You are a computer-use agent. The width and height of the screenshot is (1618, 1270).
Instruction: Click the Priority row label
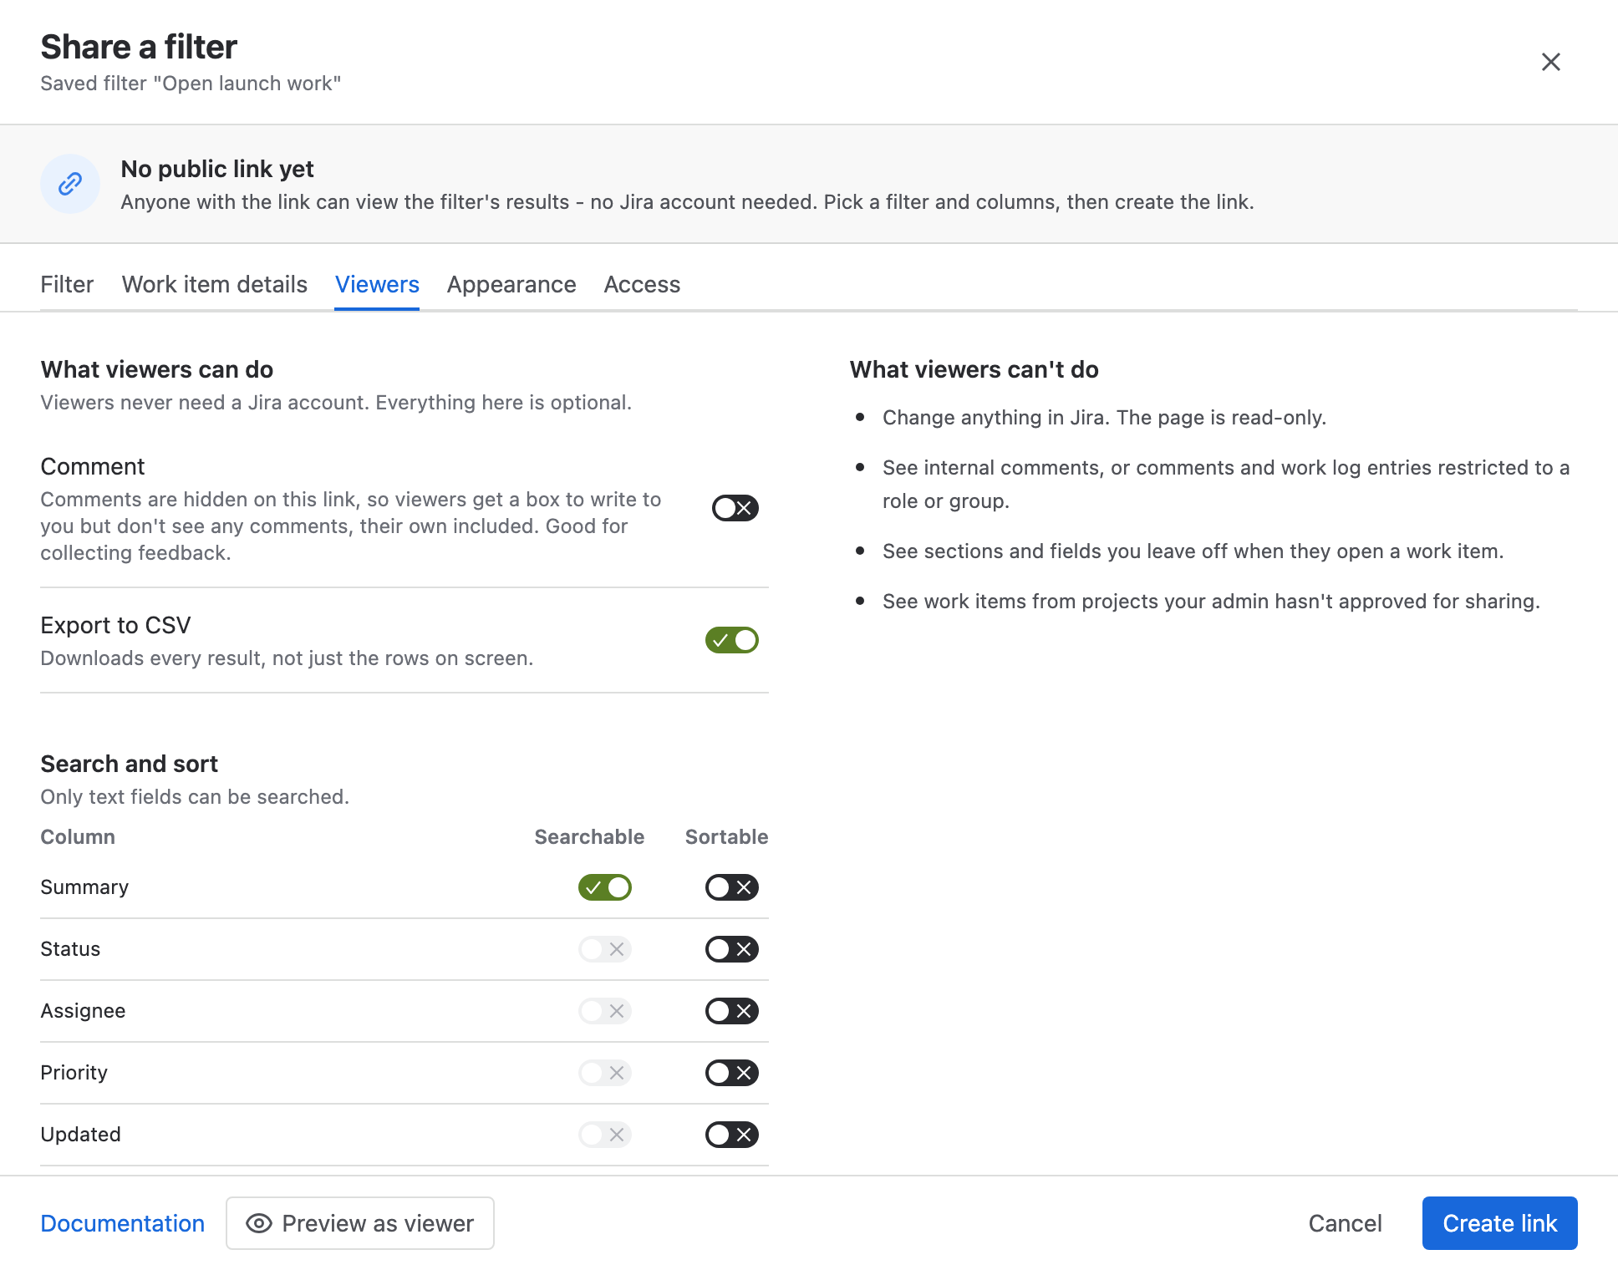pyautogui.click(x=74, y=1073)
